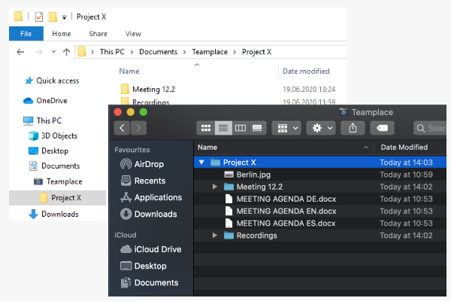Open iCloud Drive in Finder sidebar
This screenshot has height=301, width=451.
click(151, 249)
